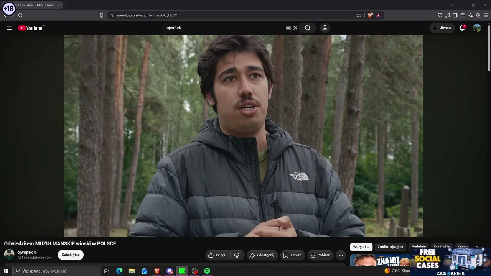View site information icon beside the URL
Screen dimensions: 491x276
click(x=111, y=15)
